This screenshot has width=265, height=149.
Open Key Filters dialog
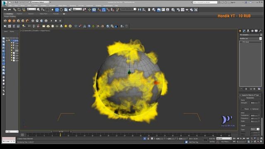pyautogui.click(x=225, y=142)
